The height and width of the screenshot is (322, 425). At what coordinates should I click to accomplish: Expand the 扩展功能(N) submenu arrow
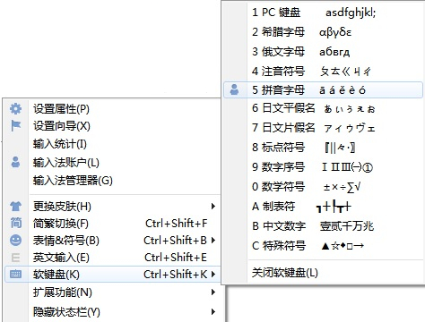pos(213,292)
